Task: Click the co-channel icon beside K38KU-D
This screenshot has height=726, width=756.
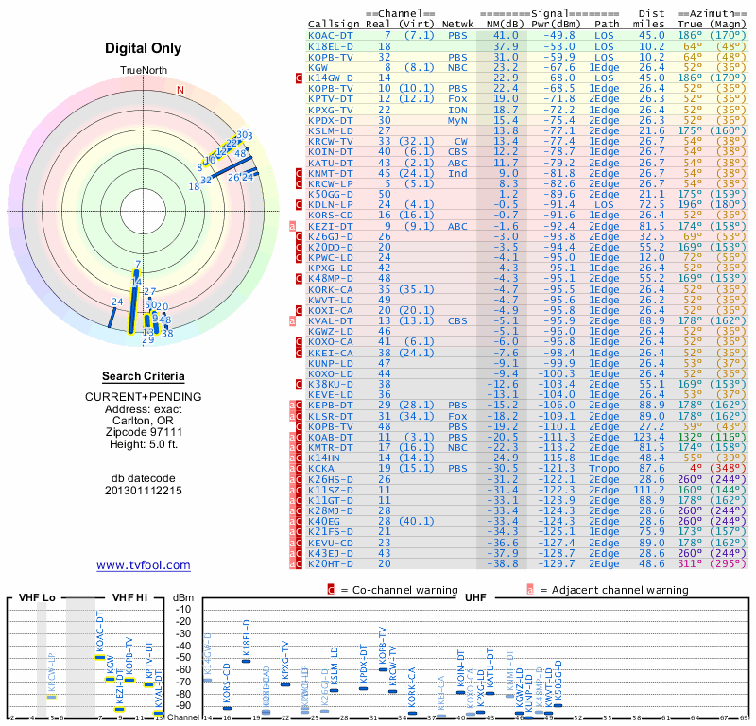Action: (300, 384)
